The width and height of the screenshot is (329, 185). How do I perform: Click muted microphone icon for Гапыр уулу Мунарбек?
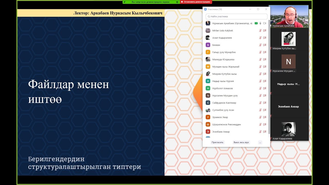[x=260, y=52]
